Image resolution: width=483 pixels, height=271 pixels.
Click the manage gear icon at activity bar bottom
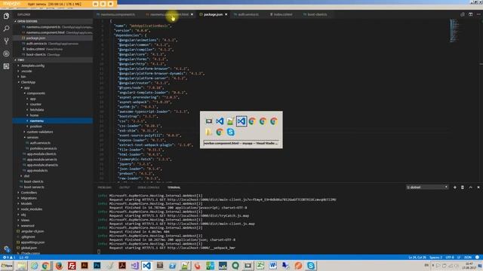click(x=7, y=248)
